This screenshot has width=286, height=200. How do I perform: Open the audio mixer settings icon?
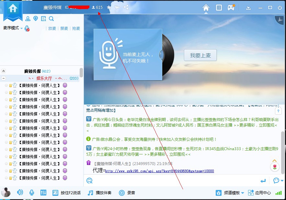pos(43,193)
